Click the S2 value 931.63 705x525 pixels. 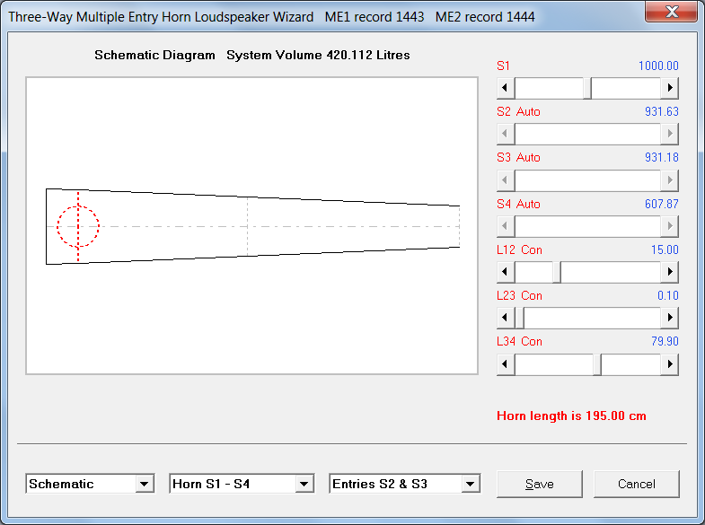(661, 111)
